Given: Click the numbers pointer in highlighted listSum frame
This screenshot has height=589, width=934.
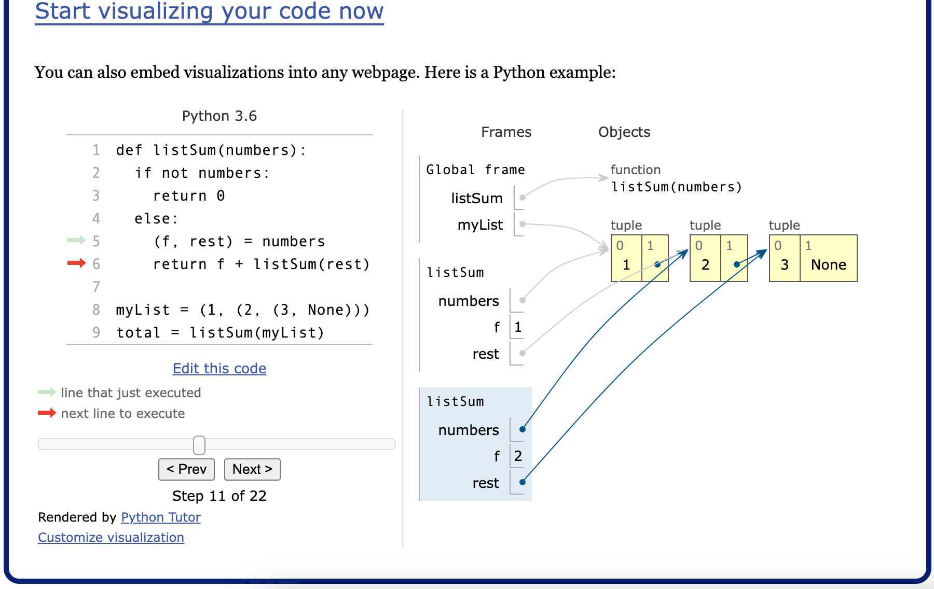Looking at the screenshot, I should tap(523, 429).
